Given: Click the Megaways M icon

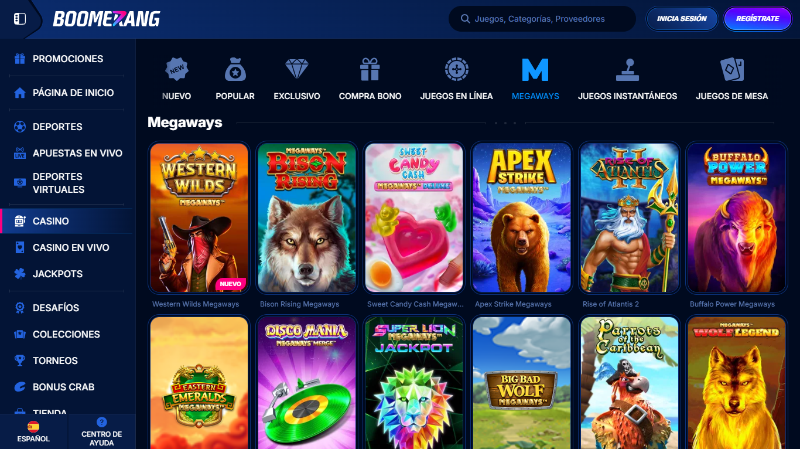Looking at the screenshot, I should point(535,69).
